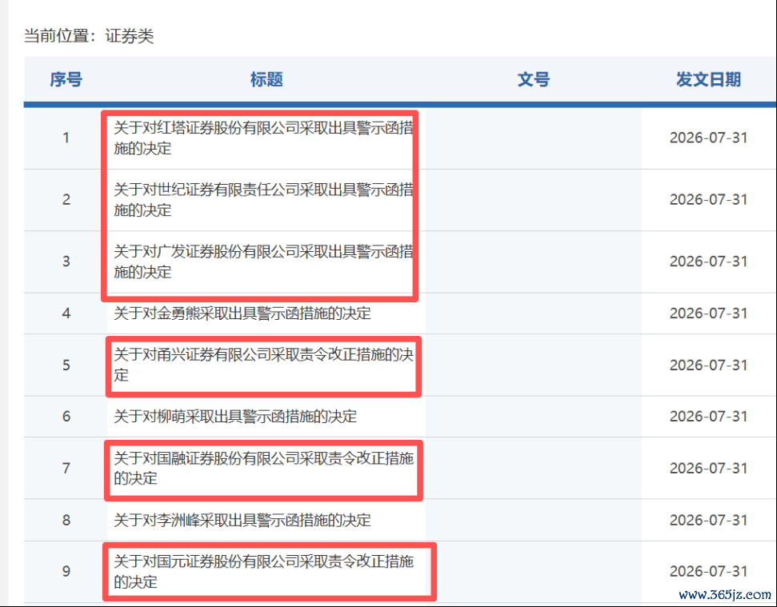
Task: Click the 证券类 breadcrumb text
Action: [x=130, y=36]
